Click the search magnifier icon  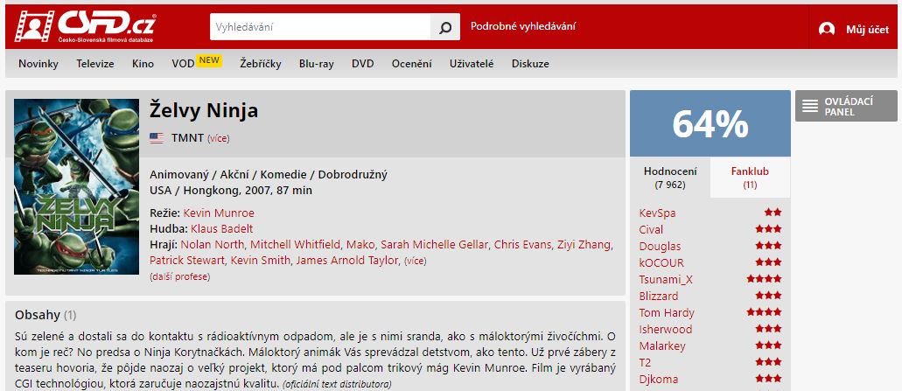pos(445,27)
